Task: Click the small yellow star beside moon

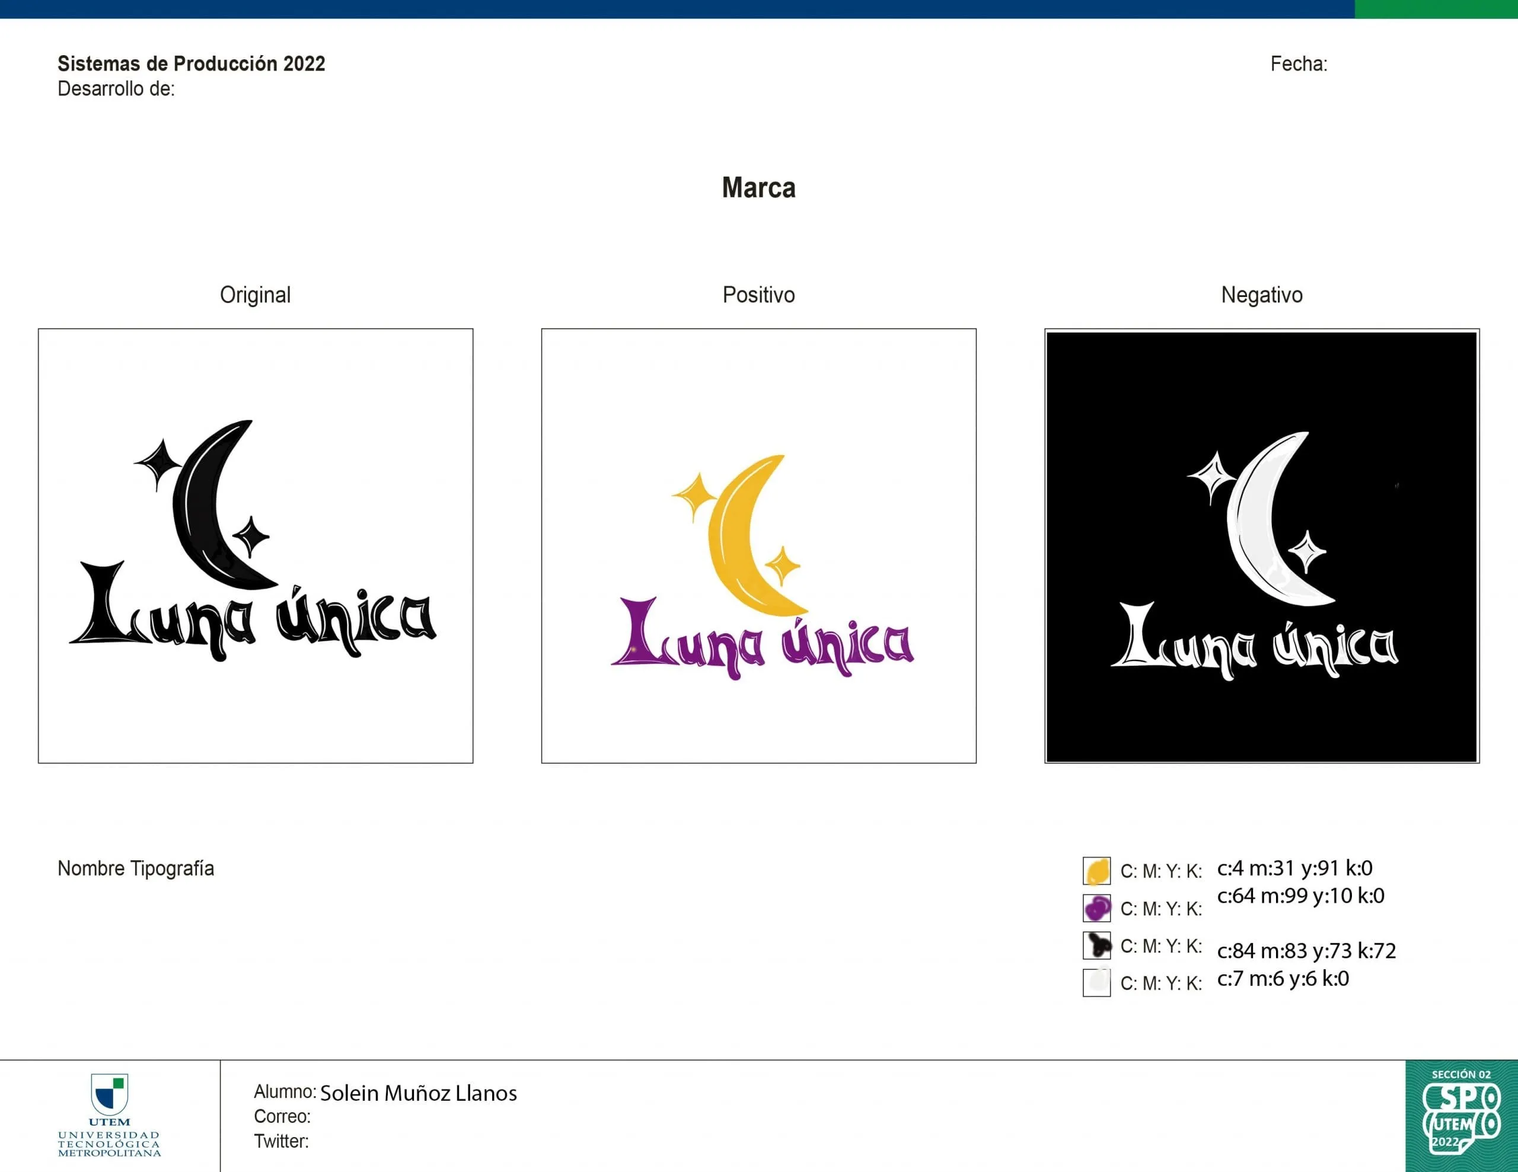Action: (x=783, y=566)
